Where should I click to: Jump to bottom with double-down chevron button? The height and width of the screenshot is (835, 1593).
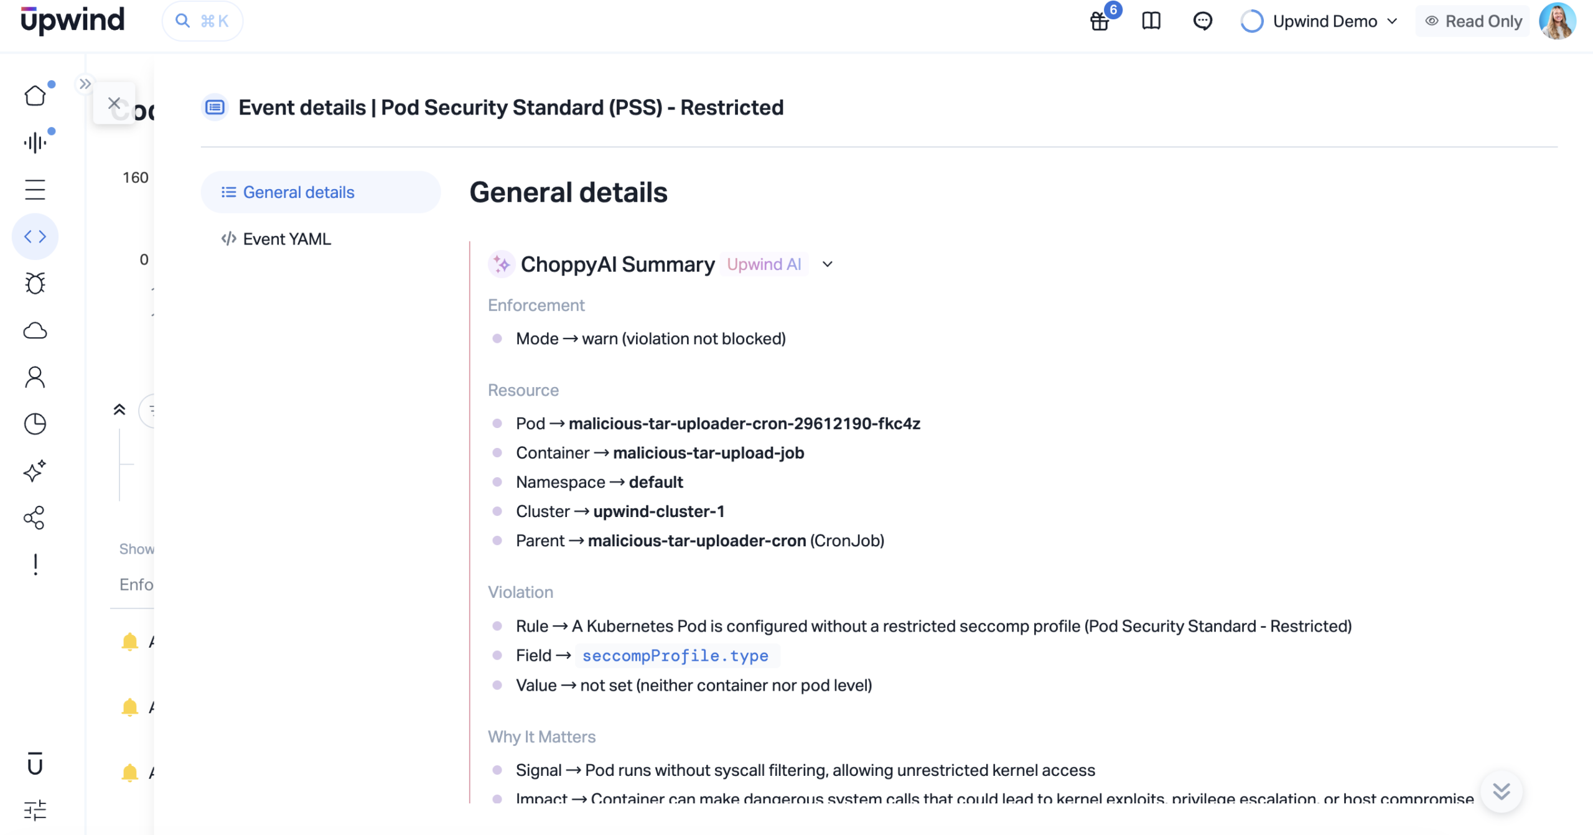1502,791
